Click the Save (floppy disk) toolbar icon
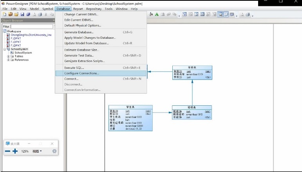 (x=22, y=14)
